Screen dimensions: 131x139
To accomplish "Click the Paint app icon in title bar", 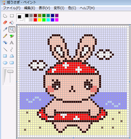I will pyautogui.click(x=4, y=2).
